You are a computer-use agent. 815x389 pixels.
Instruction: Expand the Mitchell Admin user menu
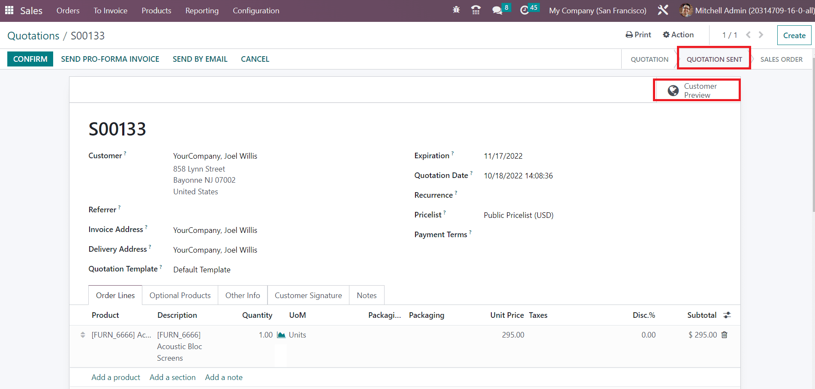point(746,10)
